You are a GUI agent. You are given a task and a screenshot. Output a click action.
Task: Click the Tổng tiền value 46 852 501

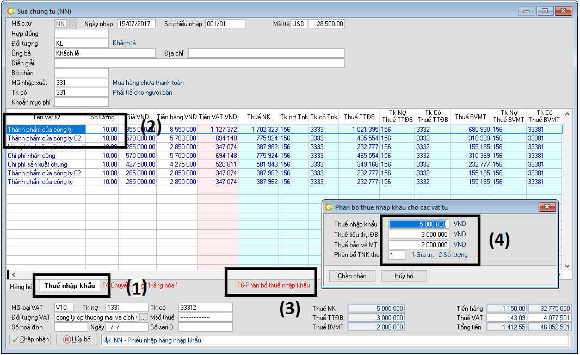click(x=550, y=327)
